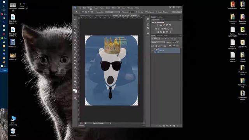Screen dimensions: 249x140
Task: Select the Horizontal Type tool
Action: click(x=75, y=71)
